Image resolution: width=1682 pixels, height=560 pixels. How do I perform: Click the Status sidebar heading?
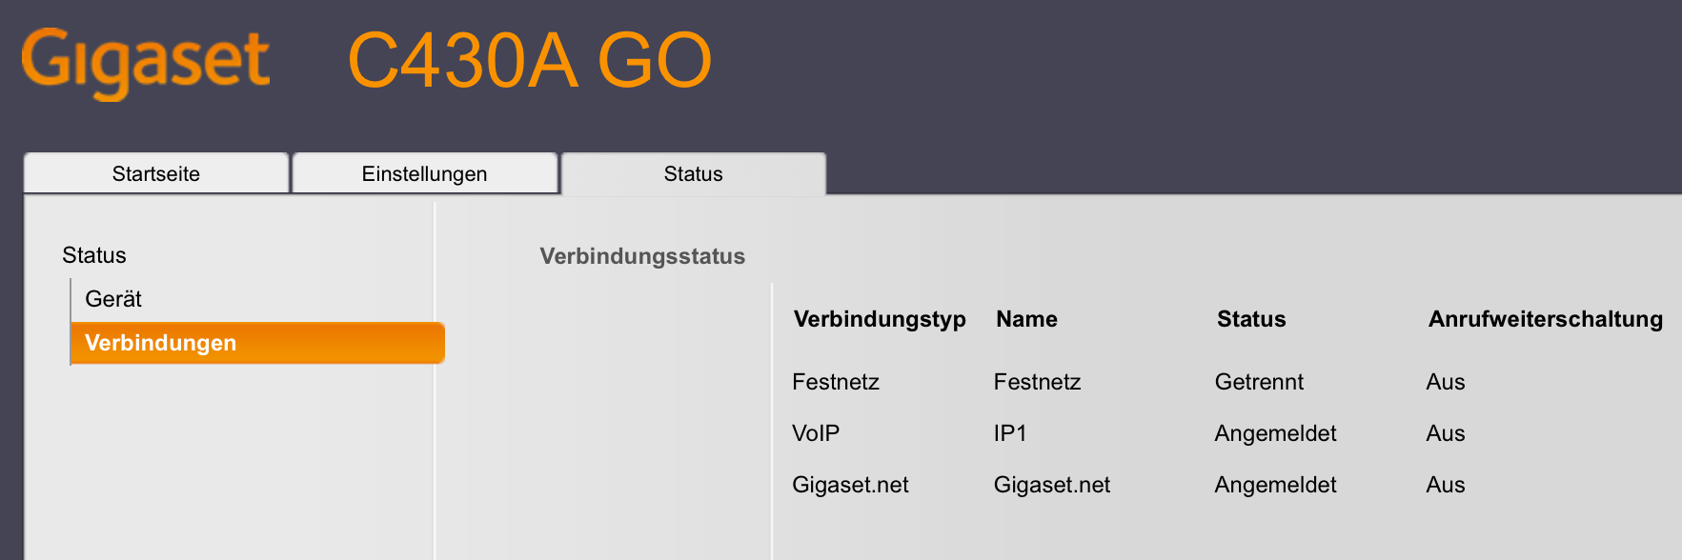click(94, 255)
